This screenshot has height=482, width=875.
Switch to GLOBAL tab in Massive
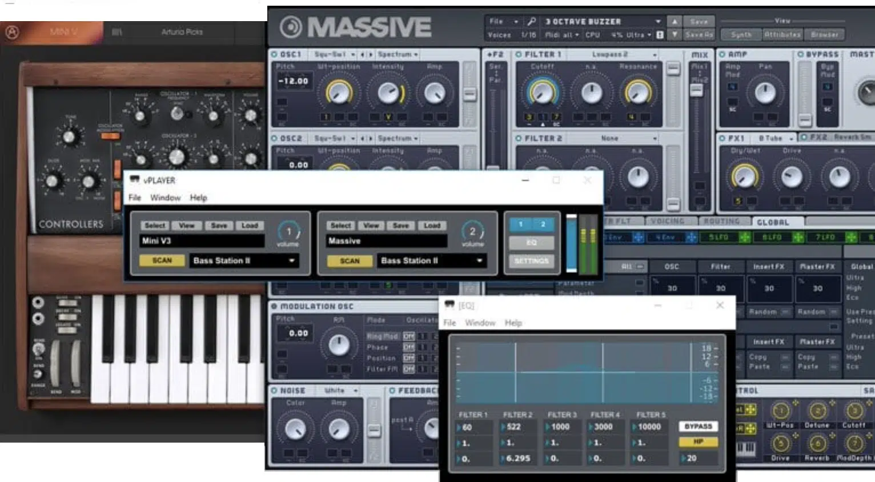[x=773, y=222]
